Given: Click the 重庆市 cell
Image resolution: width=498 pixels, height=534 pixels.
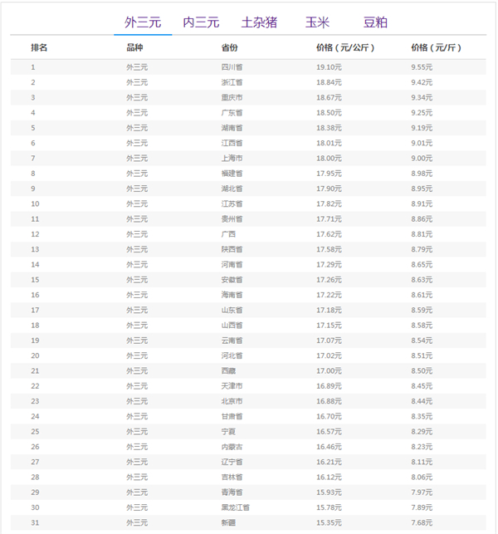Looking at the screenshot, I should click(232, 97).
